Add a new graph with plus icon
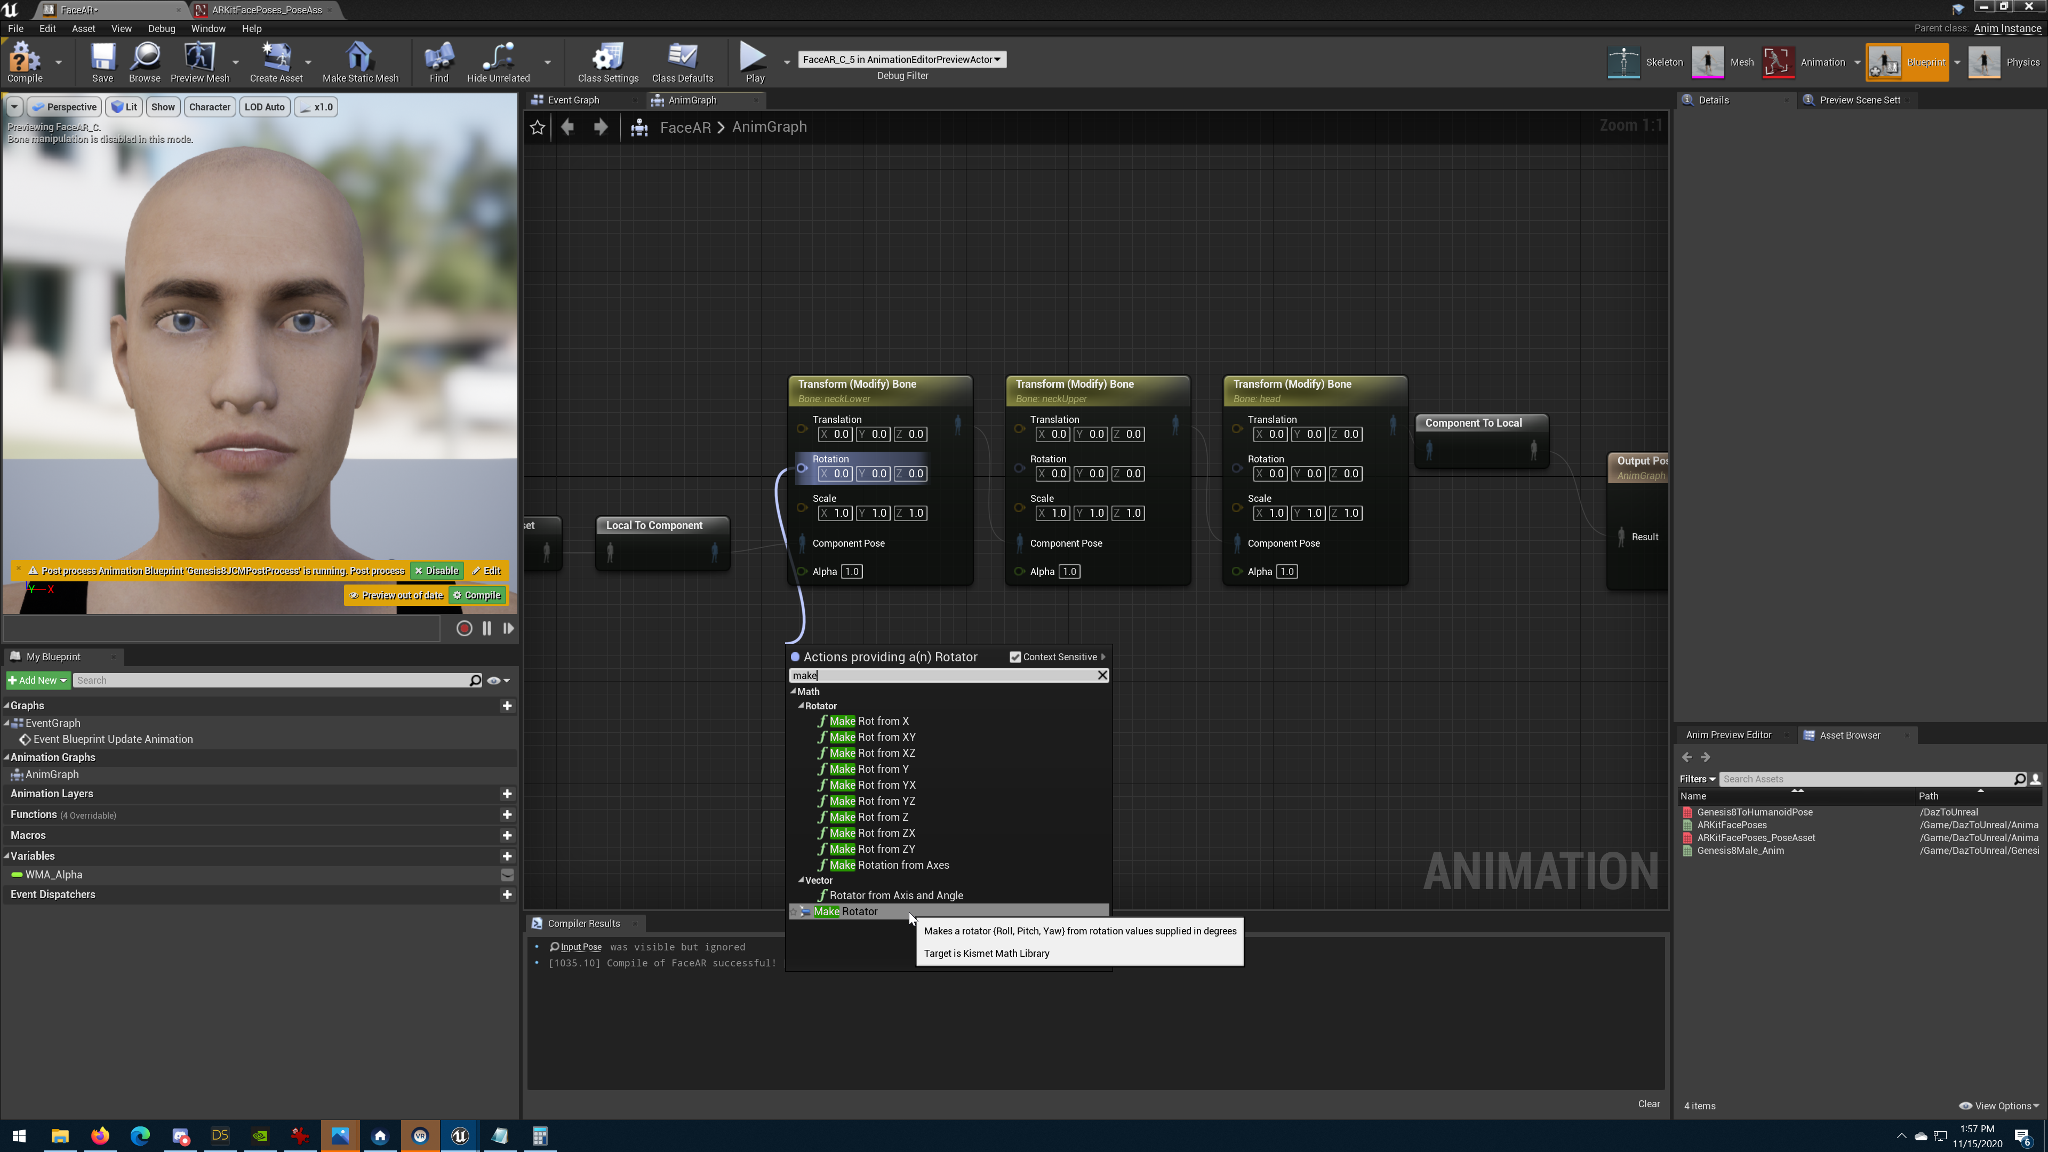The image size is (2048, 1152). [x=507, y=706]
